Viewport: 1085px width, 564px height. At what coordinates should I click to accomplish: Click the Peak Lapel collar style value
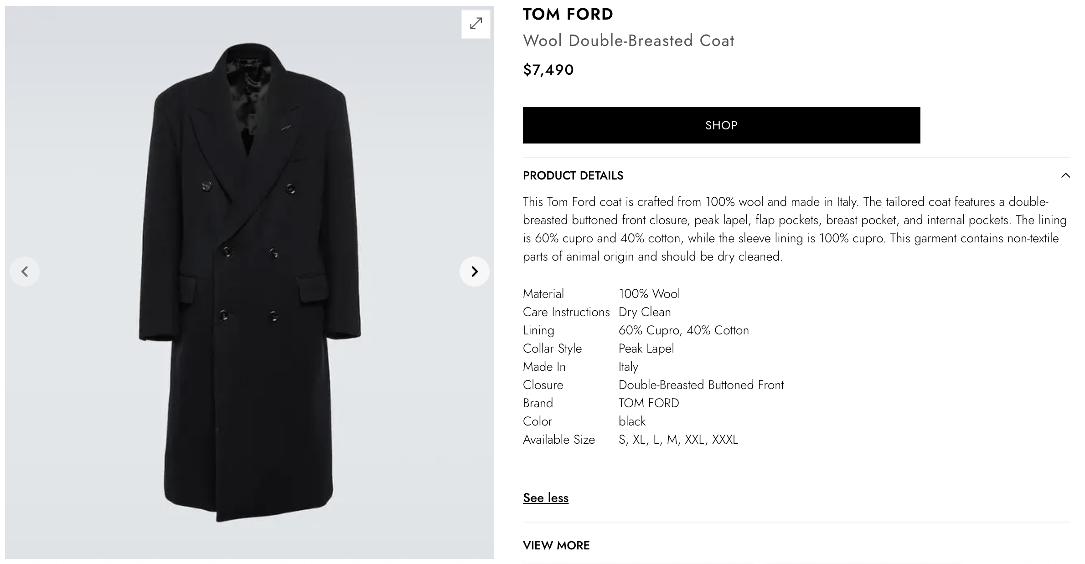pos(646,349)
